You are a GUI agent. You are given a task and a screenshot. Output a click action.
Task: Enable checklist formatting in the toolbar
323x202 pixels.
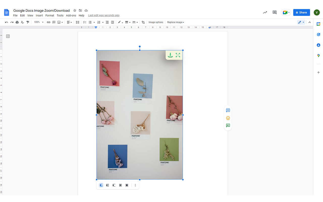85,22
